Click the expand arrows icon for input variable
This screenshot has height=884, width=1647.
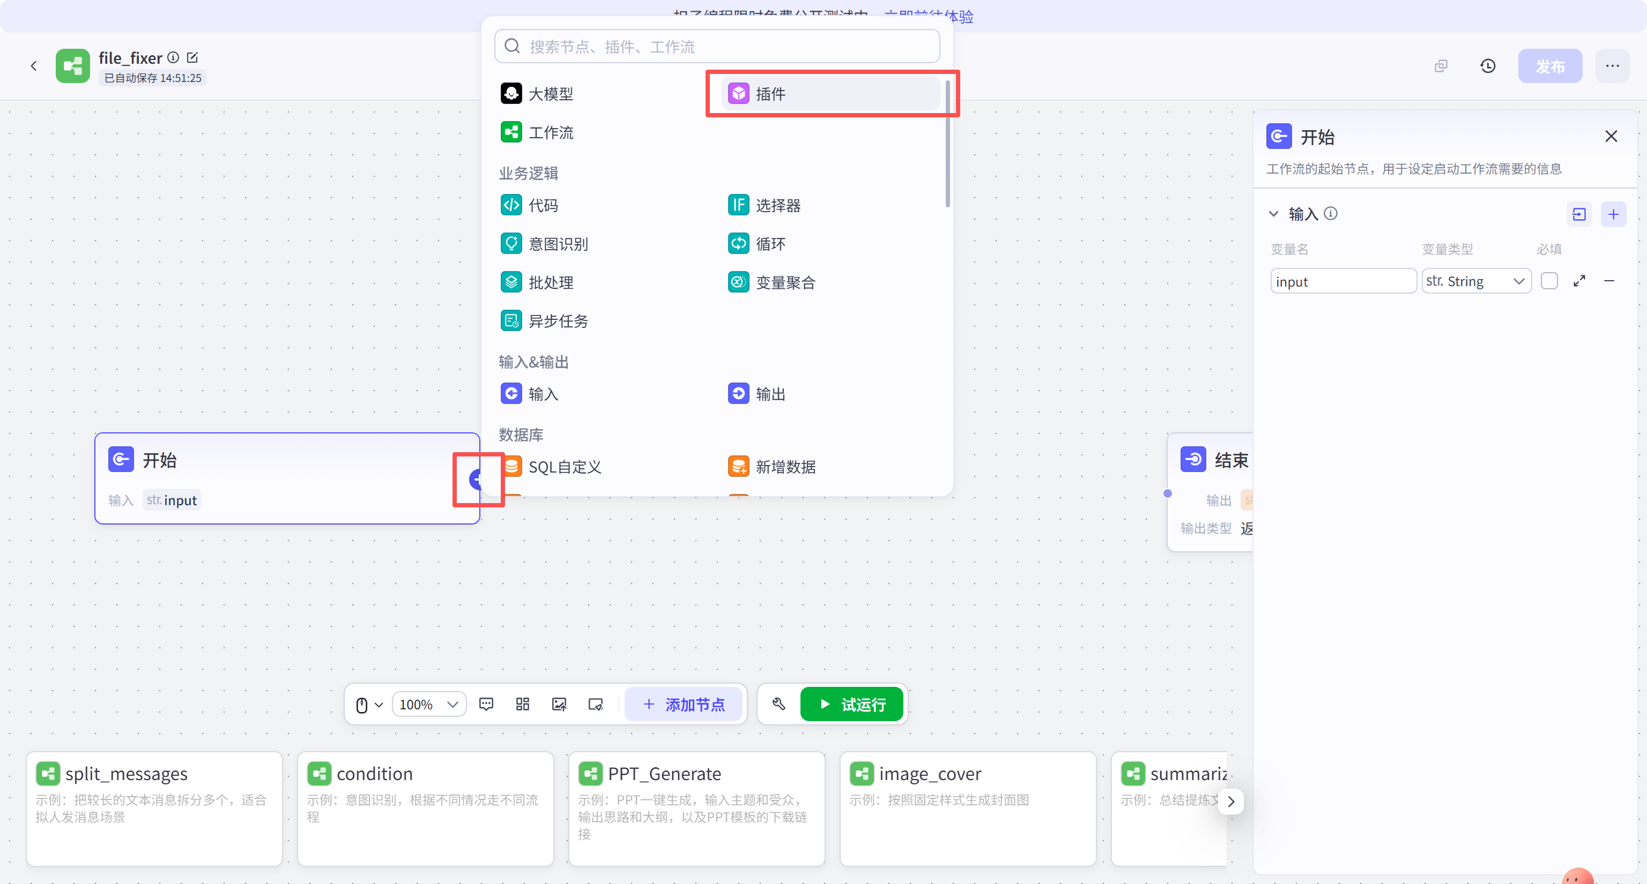pyautogui.click(x=1578, y=281)
